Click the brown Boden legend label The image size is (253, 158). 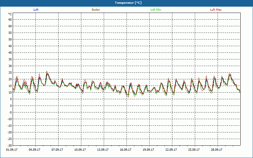coord(96,10)
